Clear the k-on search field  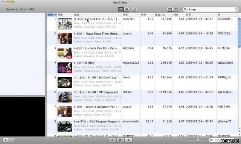(236, 9)
